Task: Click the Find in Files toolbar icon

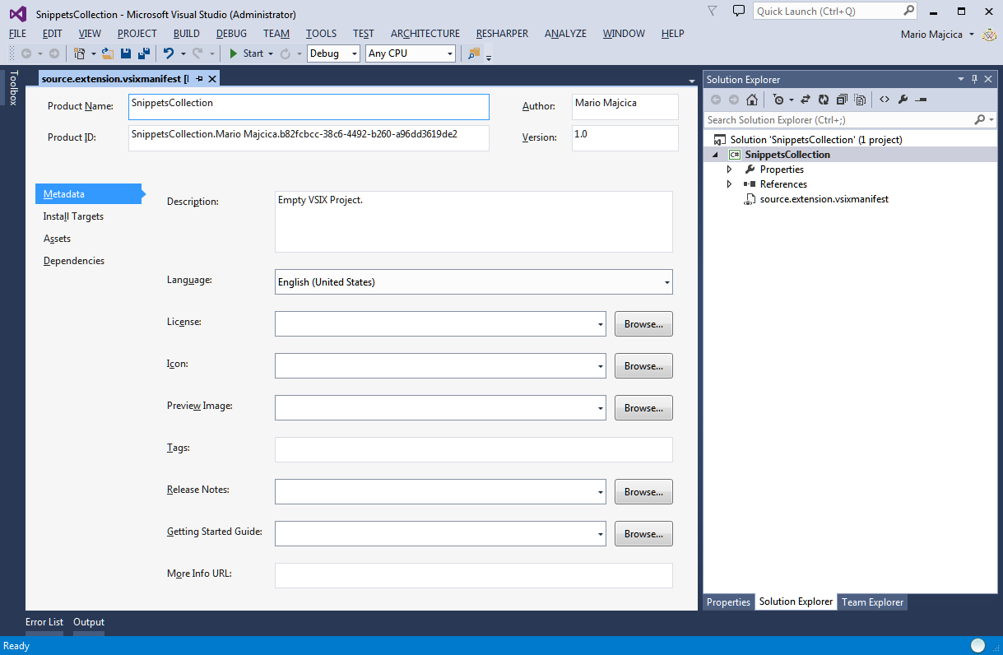Action: (x=474, y=53)
